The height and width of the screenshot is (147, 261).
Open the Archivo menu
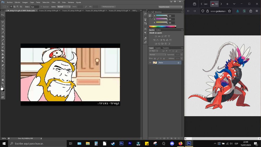(x=10, y=2)
